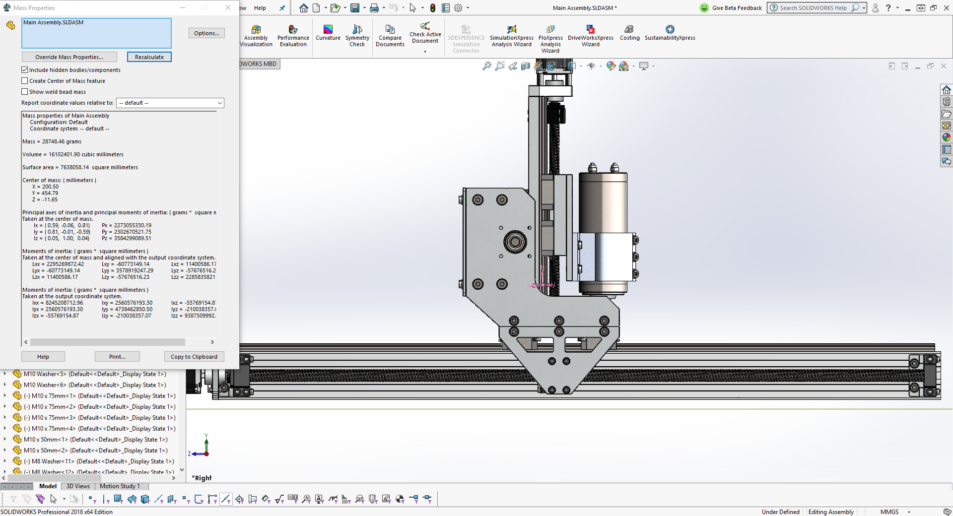The width and height of the screenshot is (953, 516).
Task: Open the Symmetry Check tool
Action: coord(357,36)
